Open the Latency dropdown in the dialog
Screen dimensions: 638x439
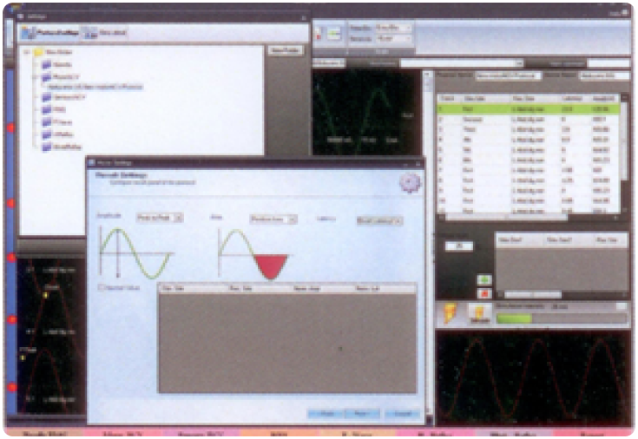379,220
